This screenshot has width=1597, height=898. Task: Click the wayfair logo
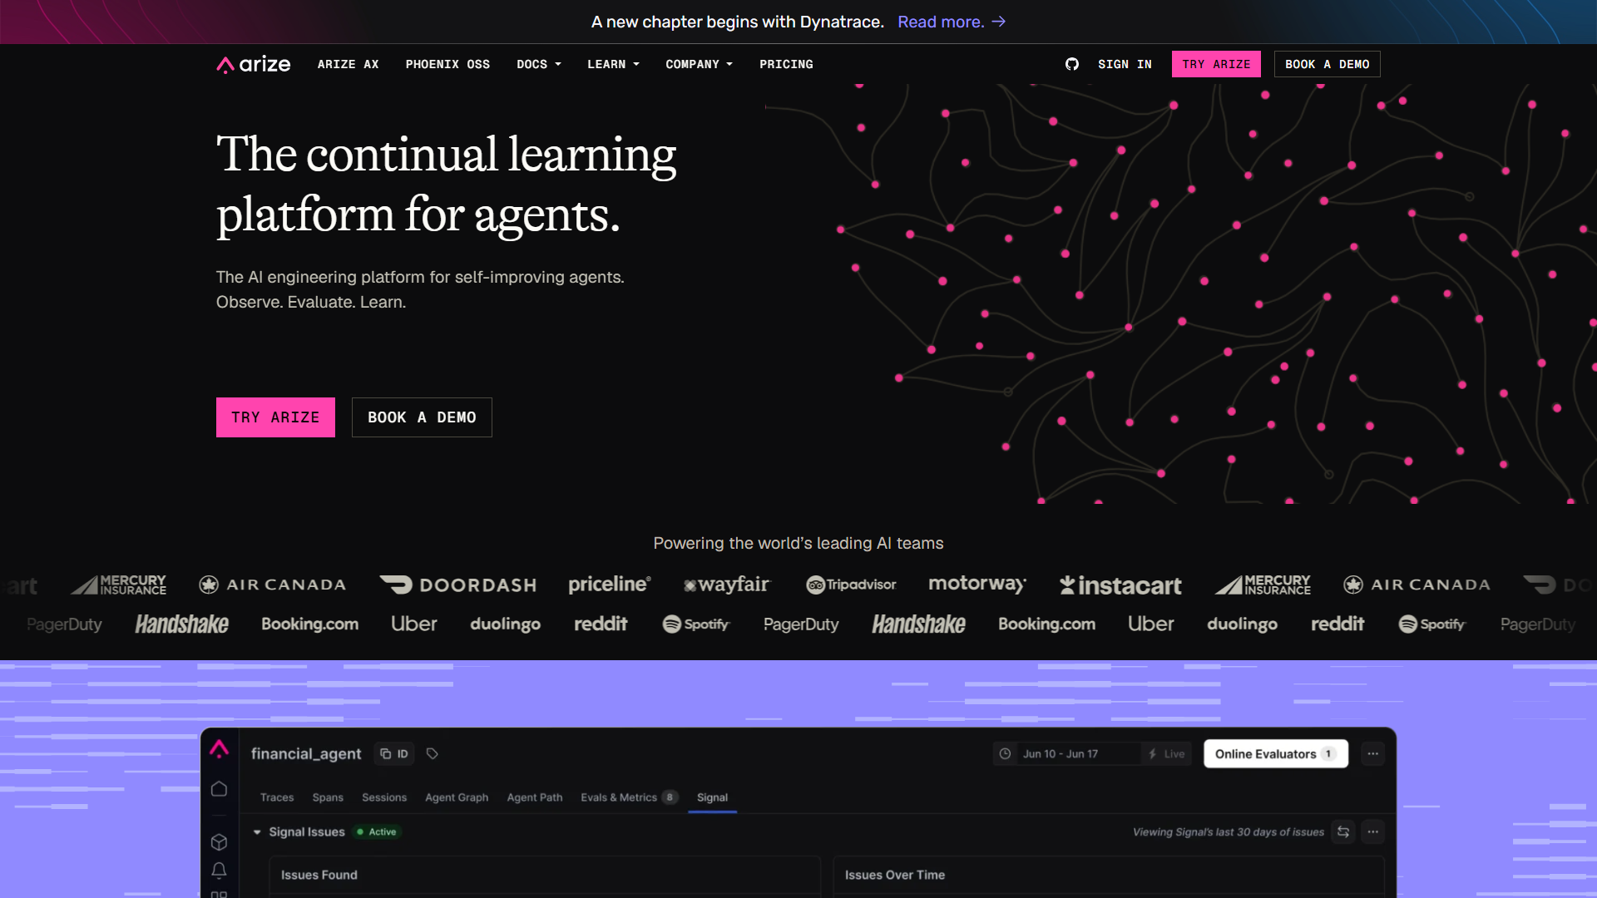[x=727, y=585]
